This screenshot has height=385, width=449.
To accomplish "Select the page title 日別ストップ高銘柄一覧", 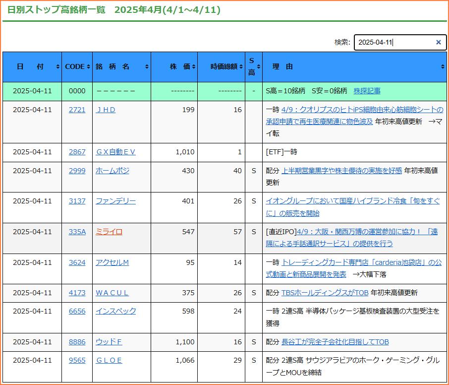I will tap(56, 10).
